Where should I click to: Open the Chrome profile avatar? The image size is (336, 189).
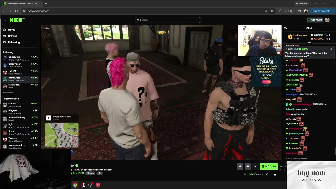click(x=306, y=11)
